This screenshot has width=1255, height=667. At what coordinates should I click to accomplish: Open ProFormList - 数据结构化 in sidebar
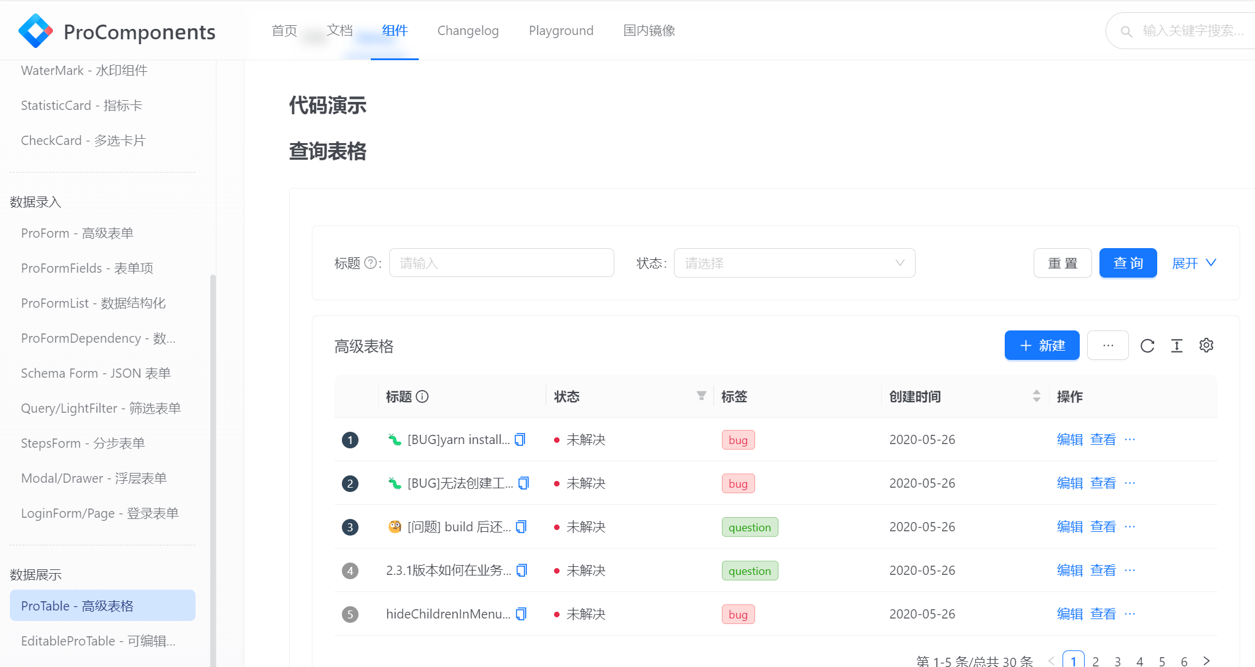(x=93, y=303)
